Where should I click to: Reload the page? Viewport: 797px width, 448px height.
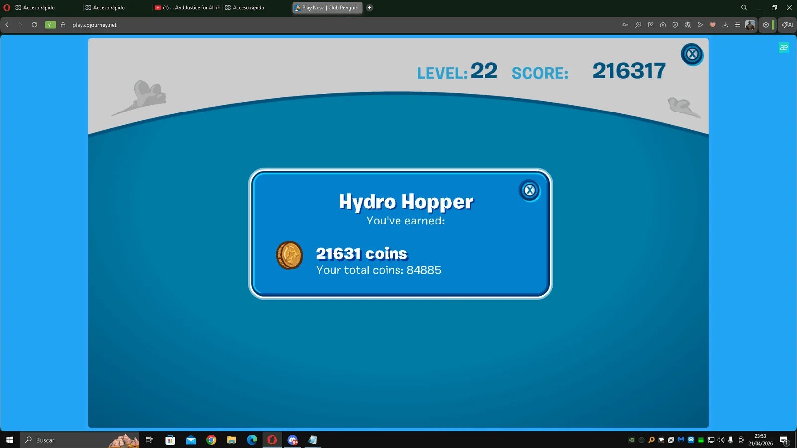tap(34, 25)
